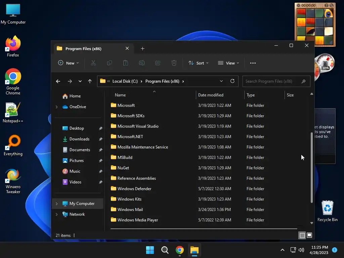Click Local Disk (C:) breadcrumb
The image size is (344, 258).
125,81
